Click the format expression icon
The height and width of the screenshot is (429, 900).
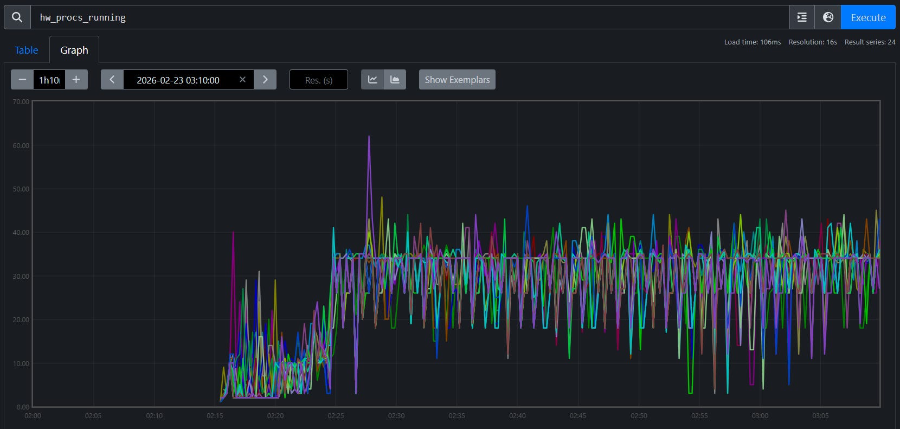[802, 17]
